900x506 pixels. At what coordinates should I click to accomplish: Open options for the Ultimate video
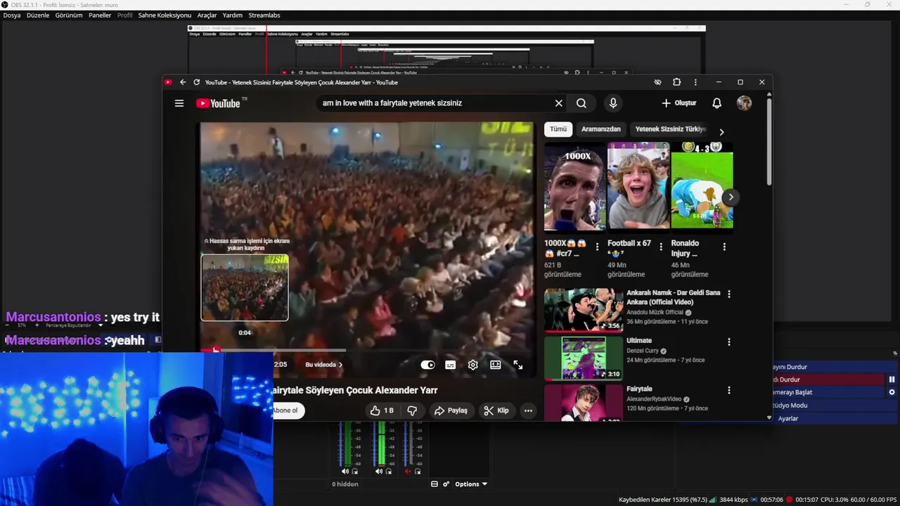729,342
